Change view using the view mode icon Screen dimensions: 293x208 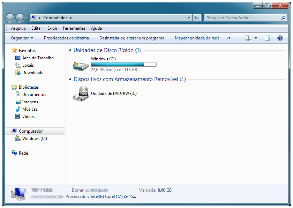[x=248, y=38]
